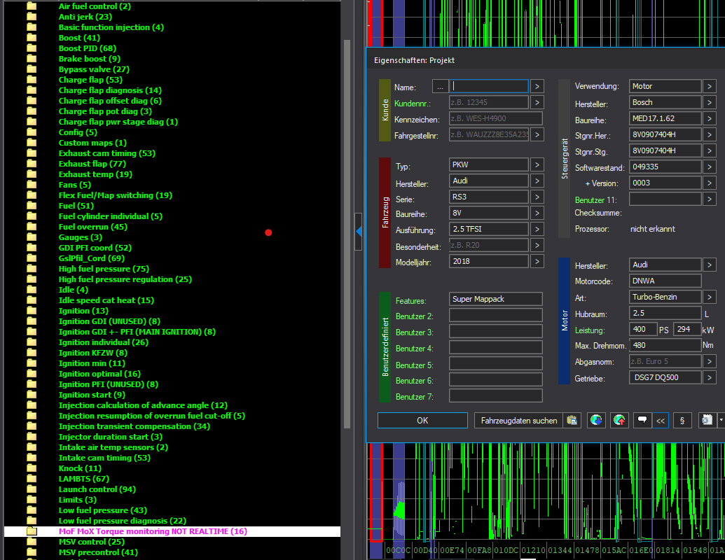
Task: Click the Fahrzeugdaten suchen button
Action: pyautogui.click(x=519, y=421)
